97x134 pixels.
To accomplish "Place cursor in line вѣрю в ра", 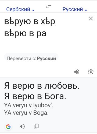I will (25, 33).
